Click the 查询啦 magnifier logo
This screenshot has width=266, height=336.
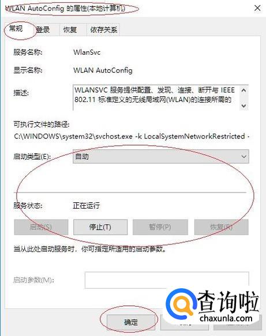click(x=181, y=304)
